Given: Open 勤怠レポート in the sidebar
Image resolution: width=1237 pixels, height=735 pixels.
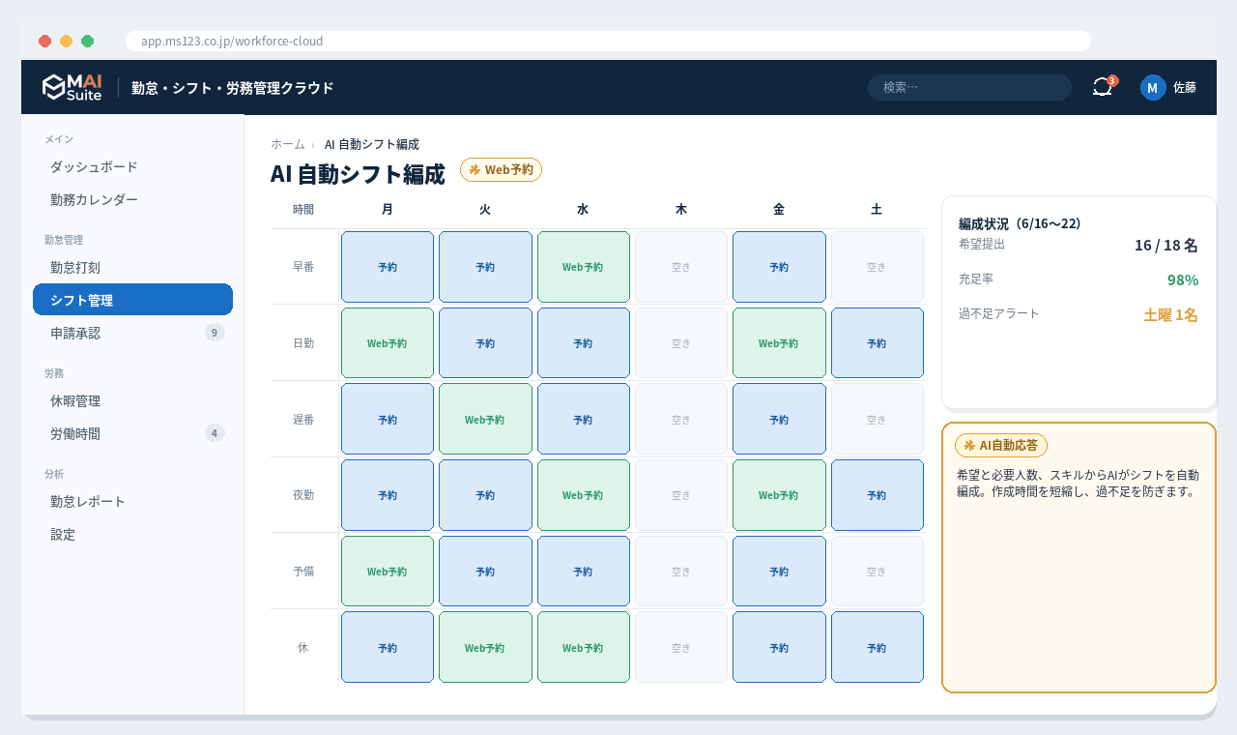Looking at the screenshot, I should click(x=132, y=501).
